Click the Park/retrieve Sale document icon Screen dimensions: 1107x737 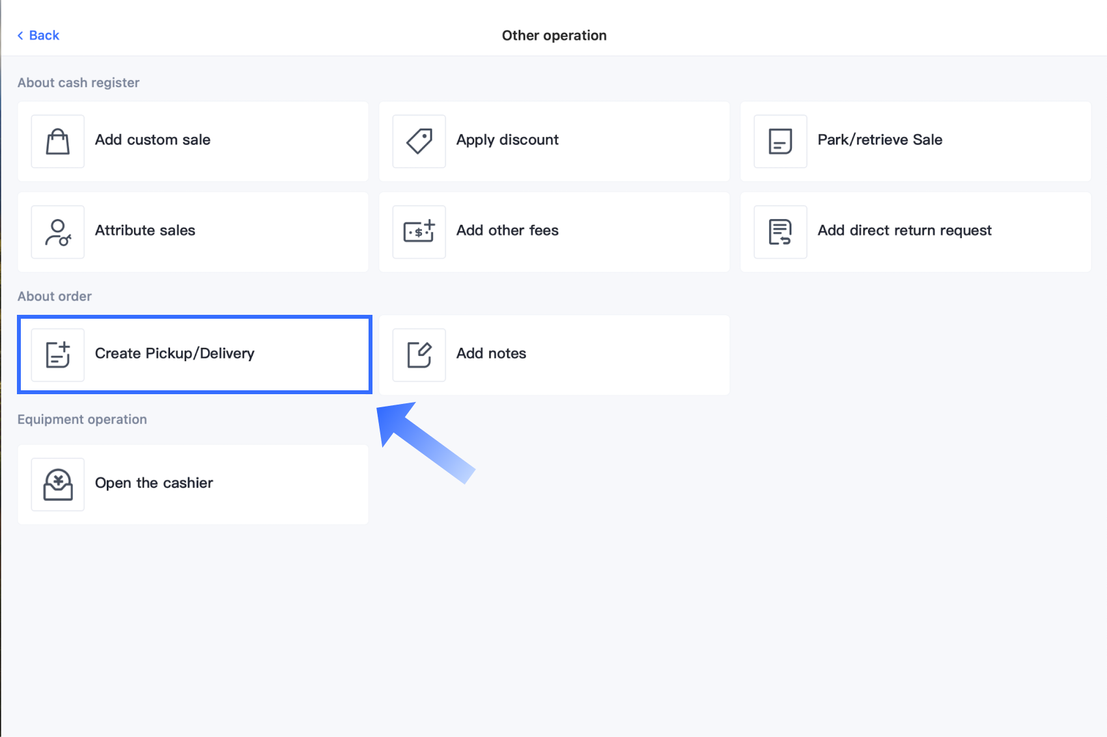tap(780, 141)
